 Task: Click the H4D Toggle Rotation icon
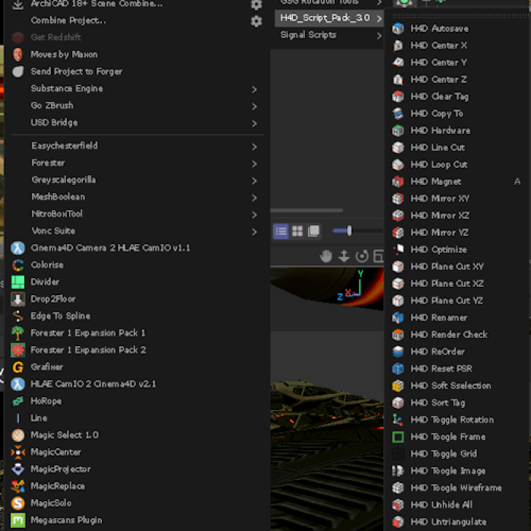click(398, 420)
